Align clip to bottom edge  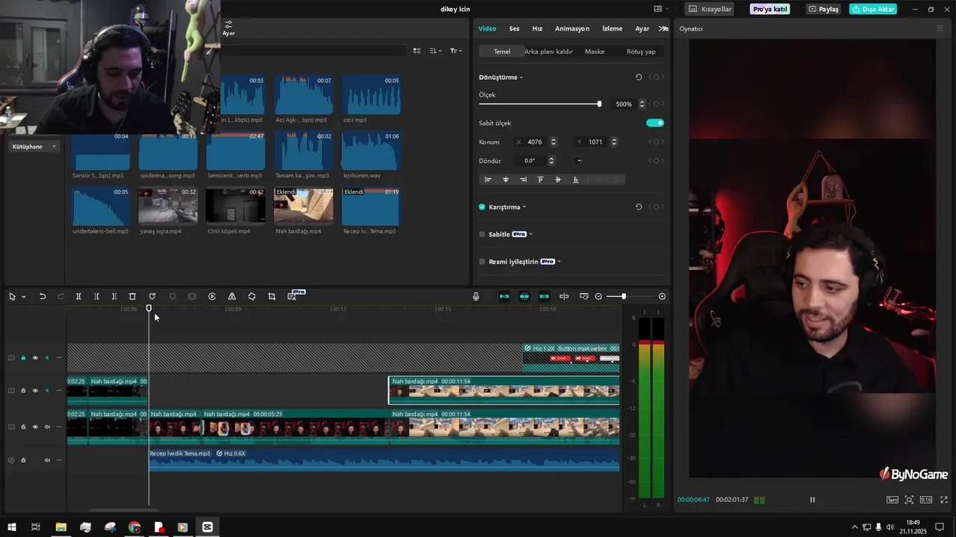575,180
